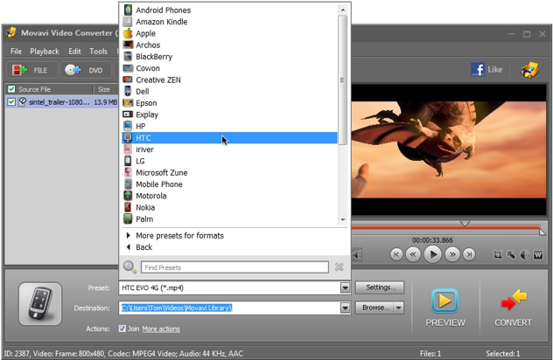Open the crop tool icon
The height and width of the screenshot is (360, 553).
point(497,254)
